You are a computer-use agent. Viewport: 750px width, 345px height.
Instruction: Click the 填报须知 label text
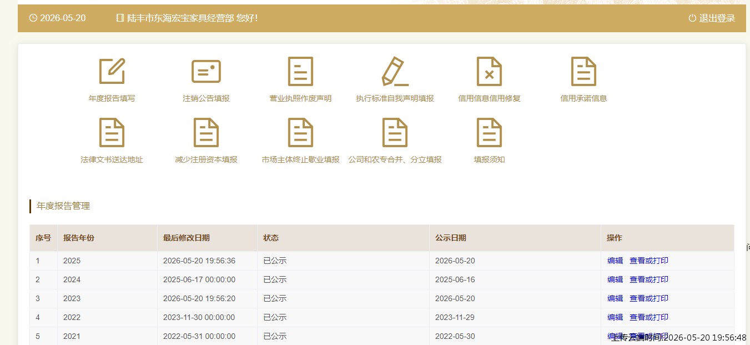(x=489, y=159)
